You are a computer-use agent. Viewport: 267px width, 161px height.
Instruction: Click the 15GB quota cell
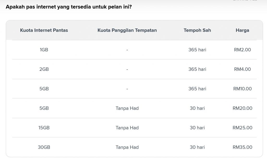coord(44,128)
